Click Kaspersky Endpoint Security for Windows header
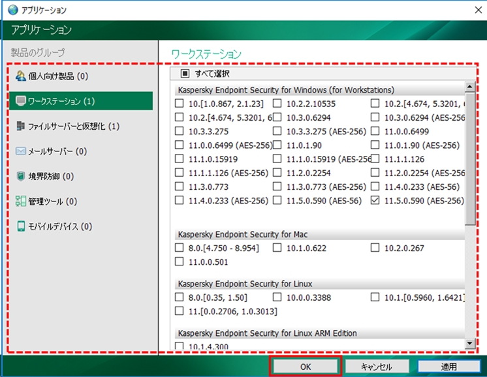 320,90
